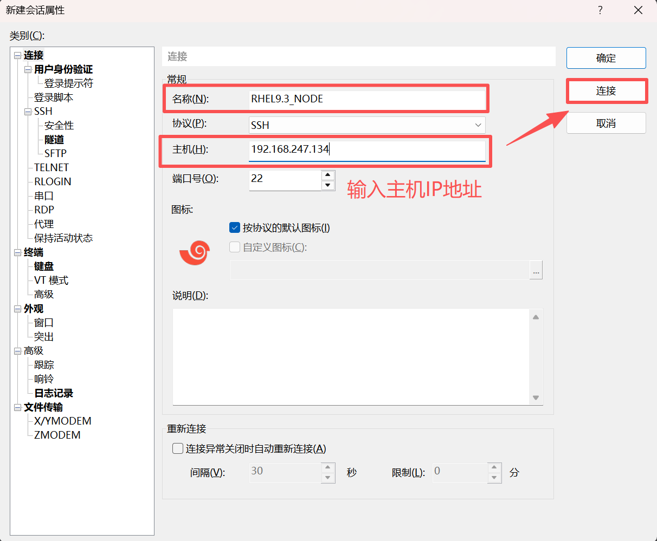This screenshot has height=541, width=657.
Task: Collapse the 连接 tree node
Action: (x=17, y=55)
